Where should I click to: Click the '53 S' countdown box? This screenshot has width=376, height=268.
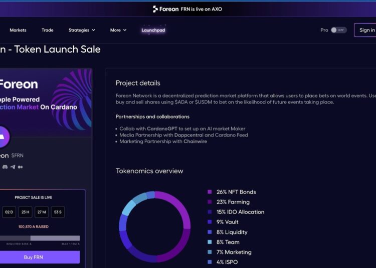[x=58, y=212]
